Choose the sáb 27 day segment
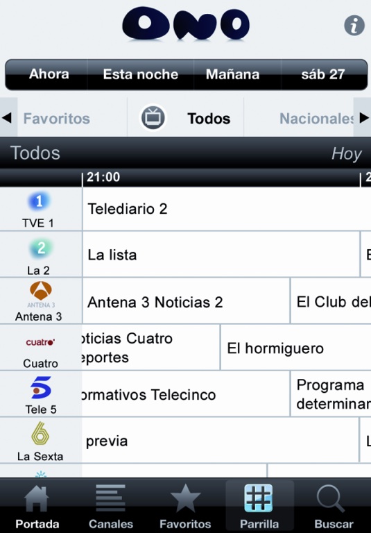 click(x=325, y=74)
